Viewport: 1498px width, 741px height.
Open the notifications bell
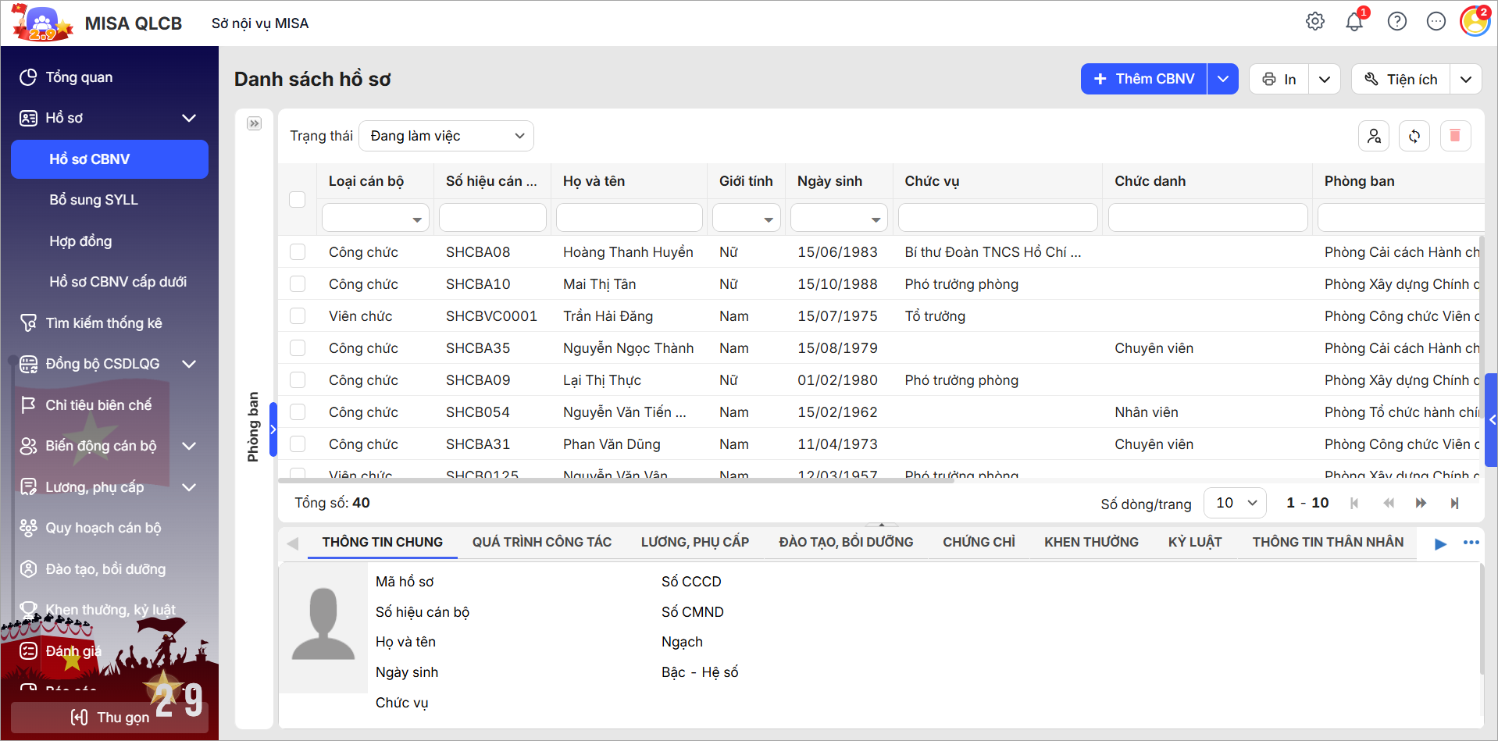coord(1354,22)
